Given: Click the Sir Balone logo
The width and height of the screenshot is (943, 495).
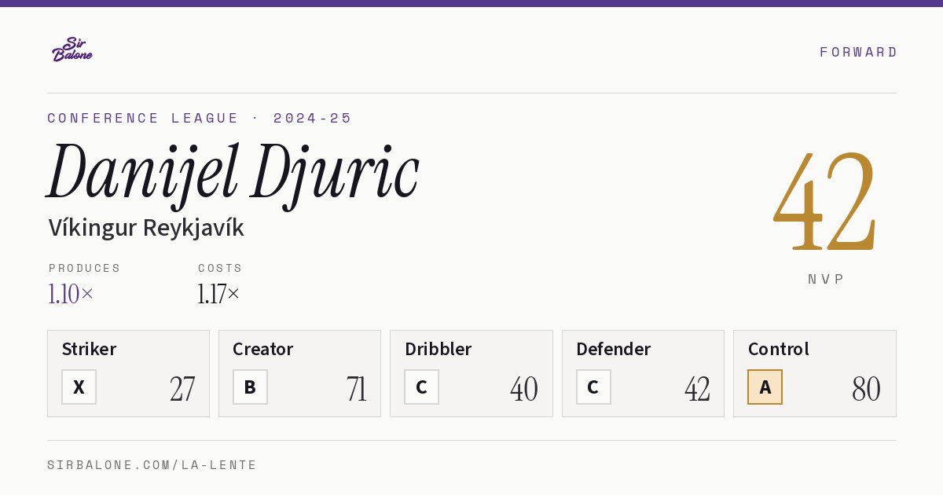Looking at the screenshot, I should (72, 49).
